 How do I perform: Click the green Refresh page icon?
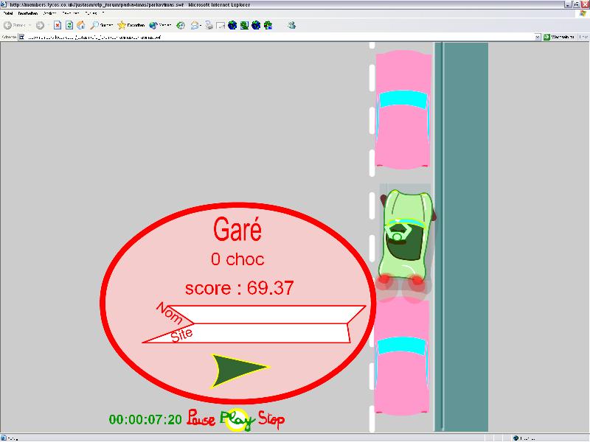[x=69, y=25]
